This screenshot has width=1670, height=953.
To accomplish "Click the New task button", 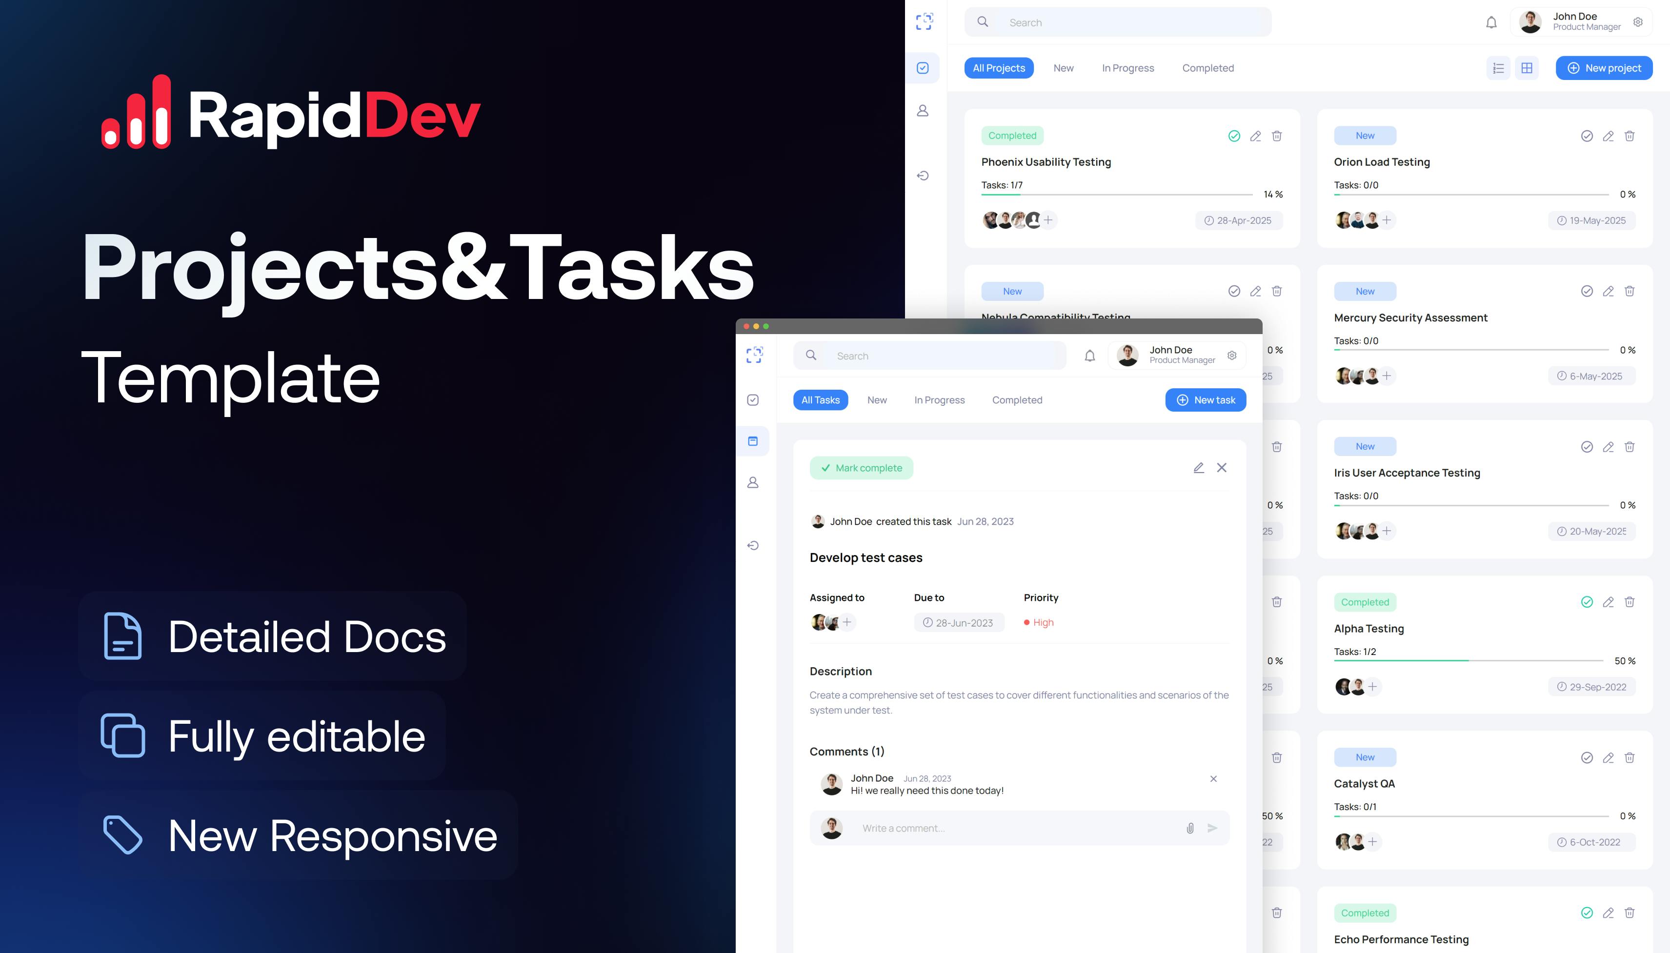I will 1206,399.
